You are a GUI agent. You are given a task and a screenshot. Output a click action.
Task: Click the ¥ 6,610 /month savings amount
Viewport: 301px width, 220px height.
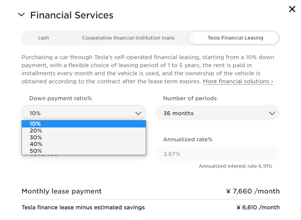coord(258,207)
